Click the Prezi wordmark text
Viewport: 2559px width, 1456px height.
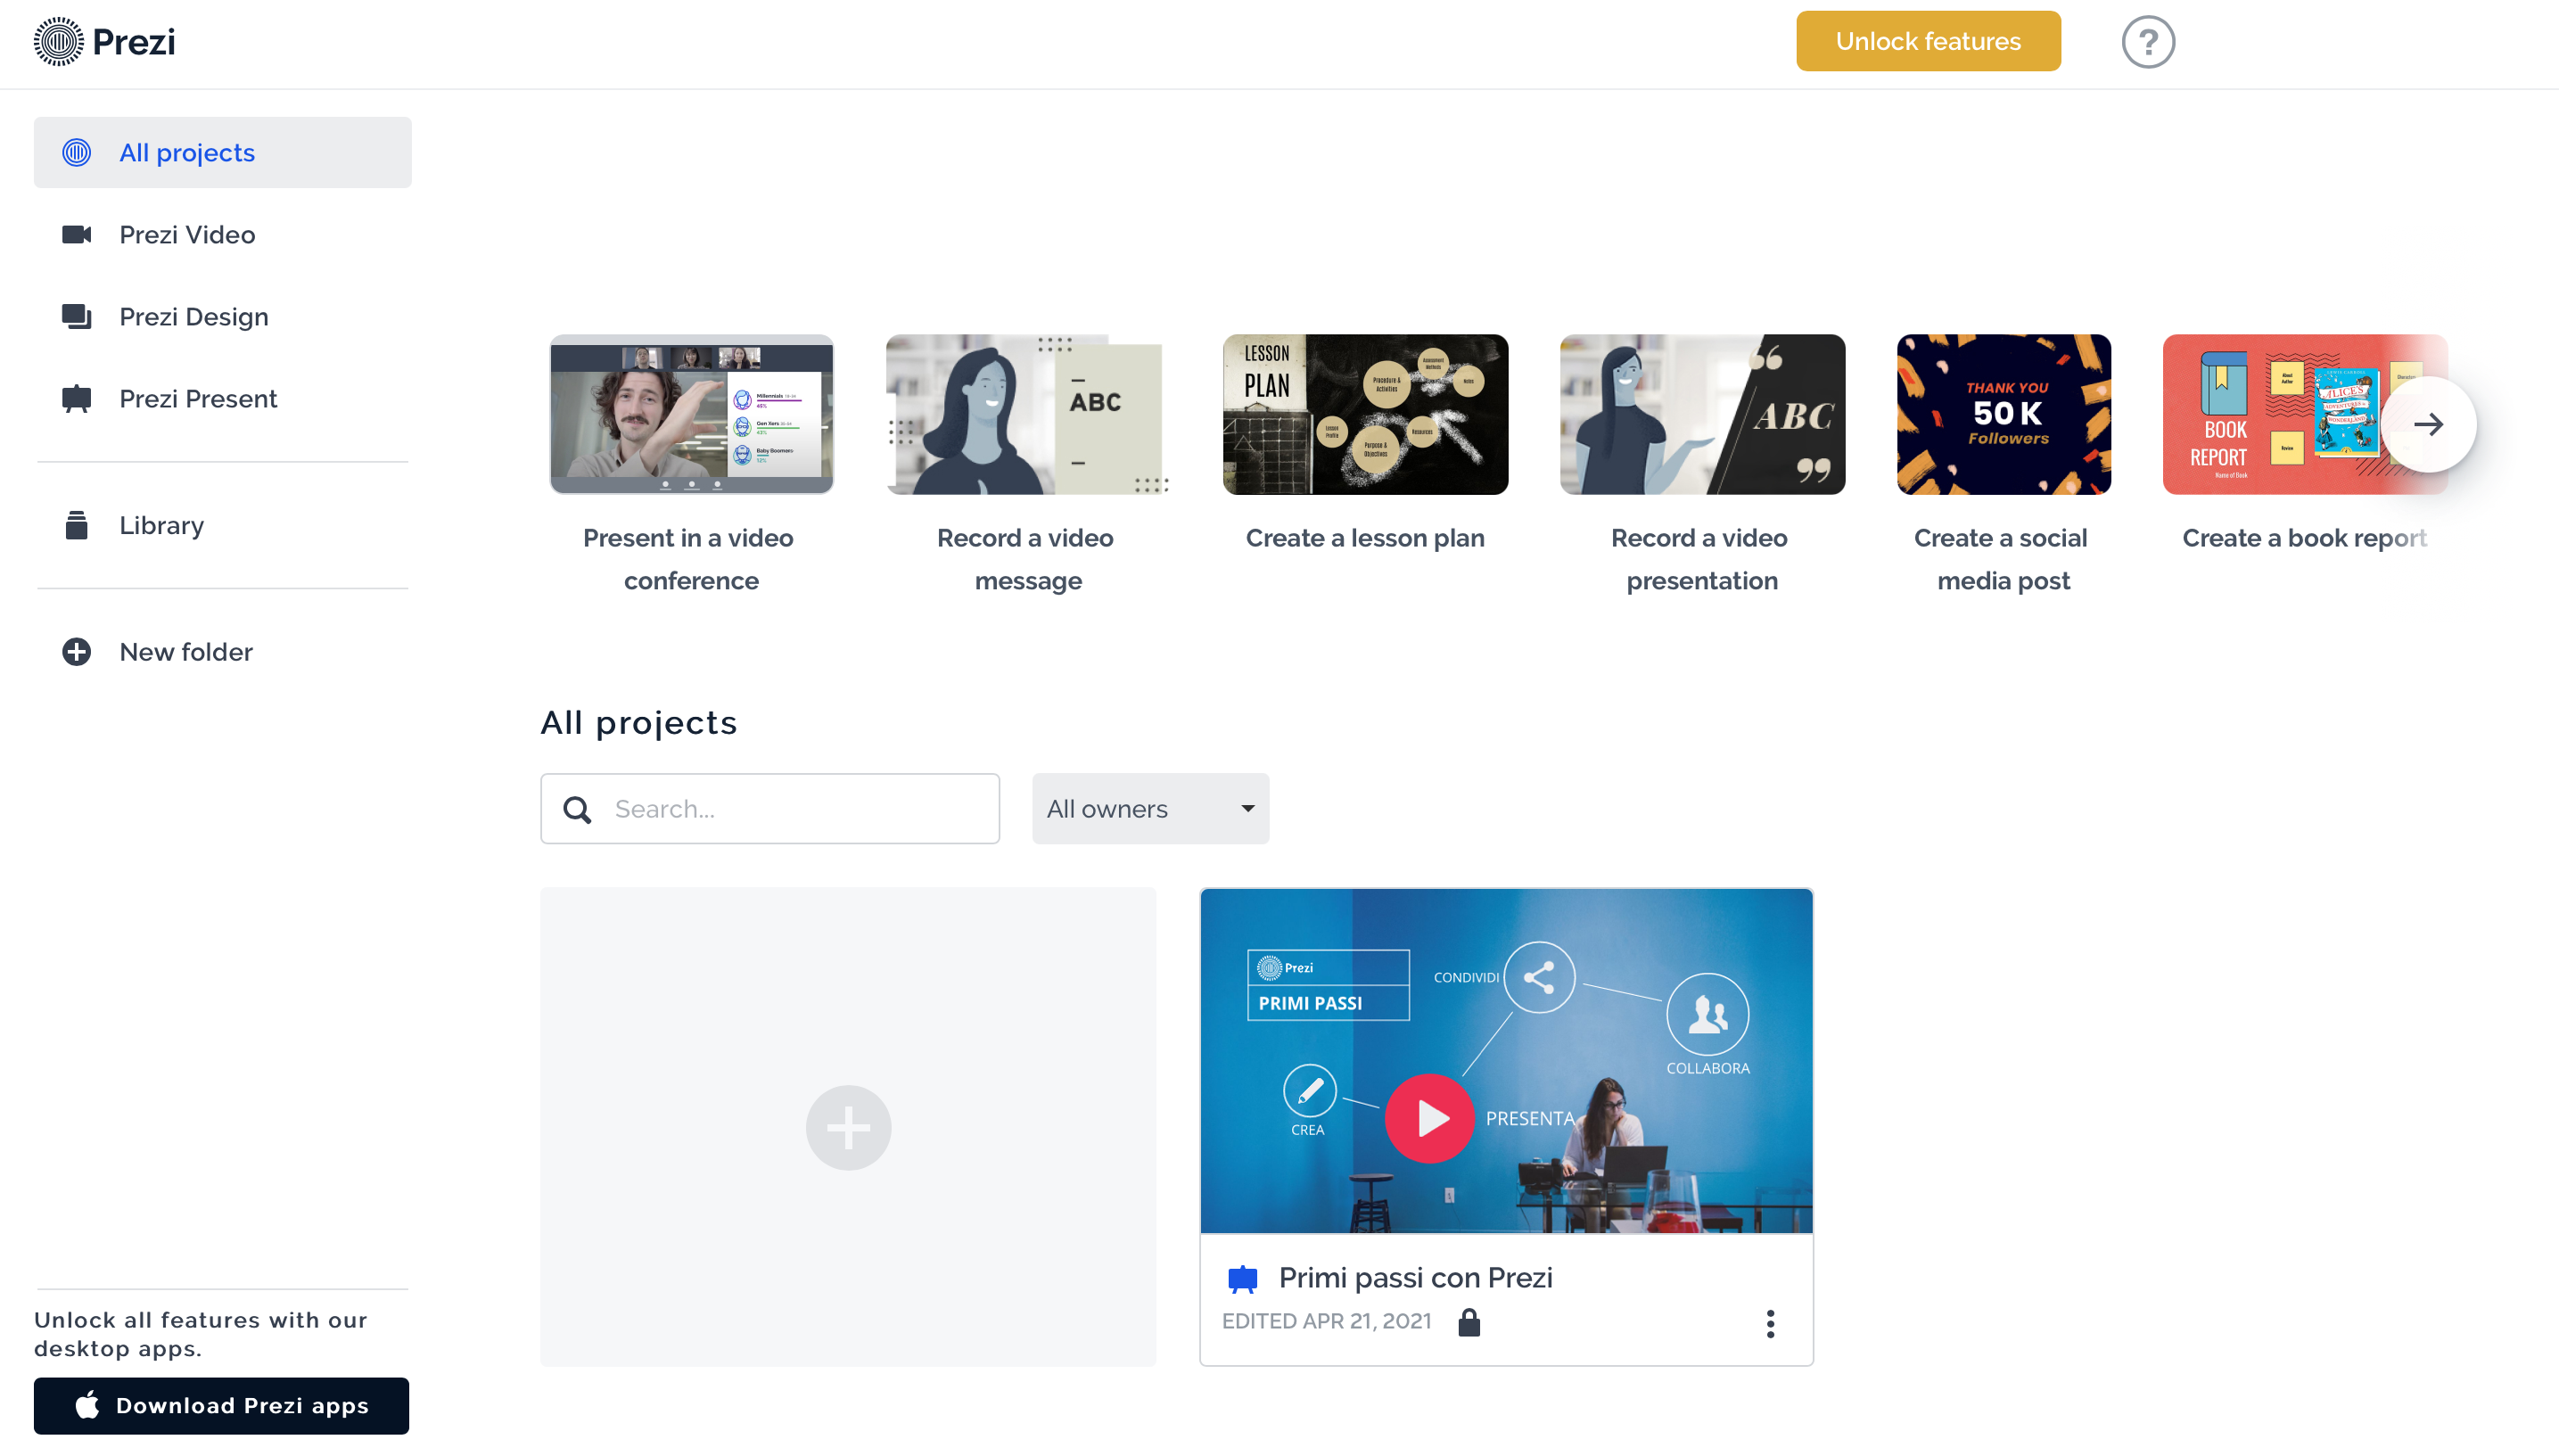click(134, 41)
